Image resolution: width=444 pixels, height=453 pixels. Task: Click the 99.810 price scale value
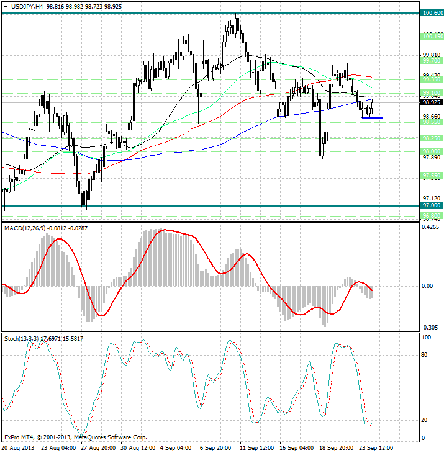pos(432,55)
